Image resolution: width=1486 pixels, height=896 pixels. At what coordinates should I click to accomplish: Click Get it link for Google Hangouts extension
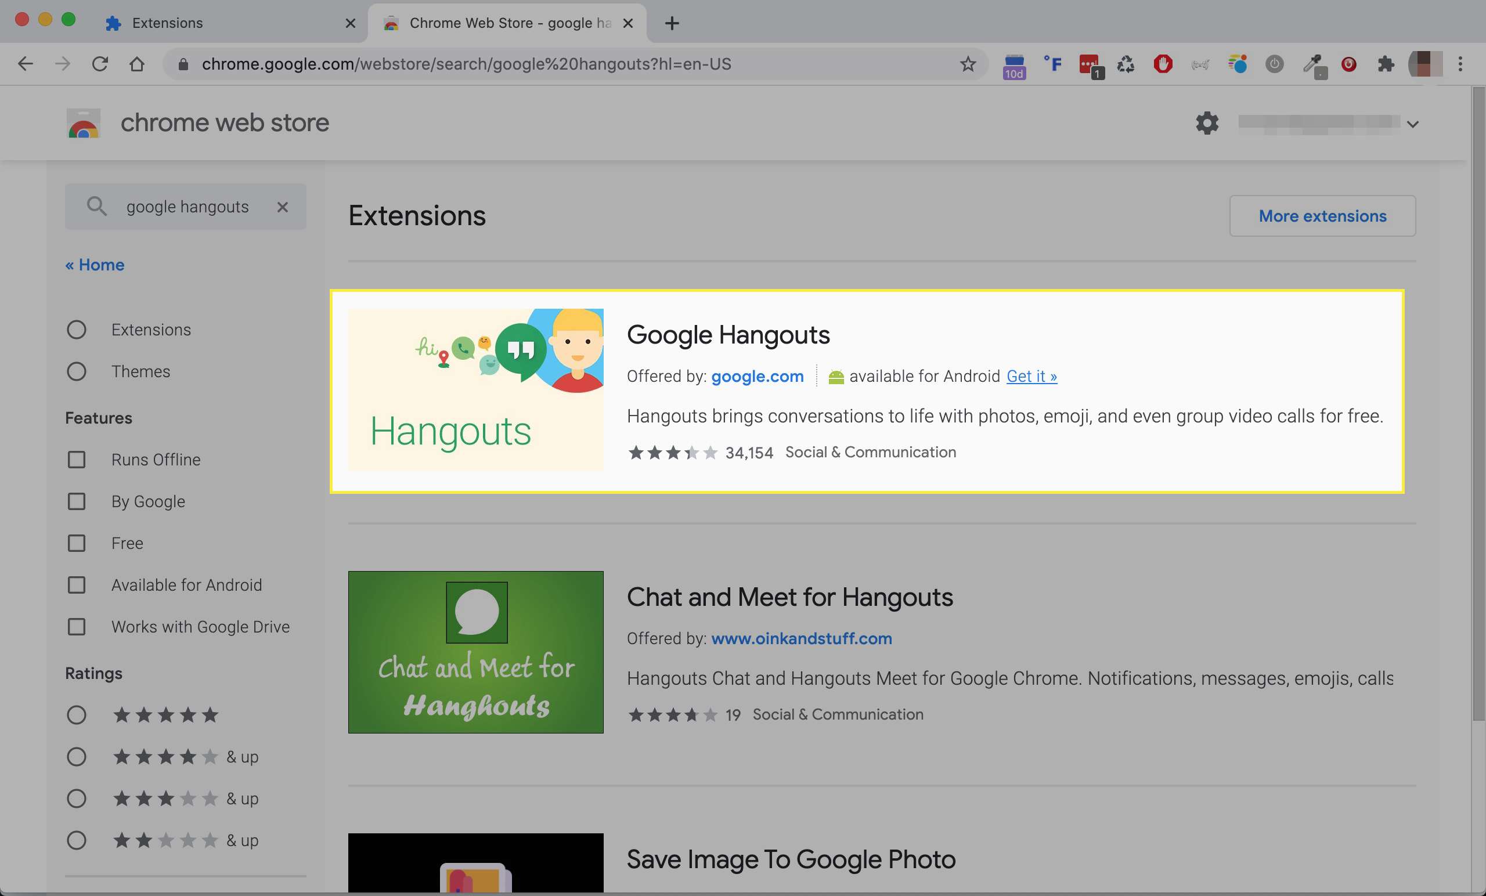(1031, 376)
